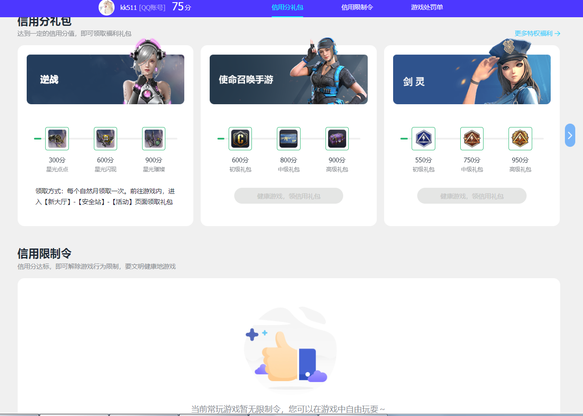583x416 pixels.
Task: Click the kk511 username text
Action: point(128,7)
